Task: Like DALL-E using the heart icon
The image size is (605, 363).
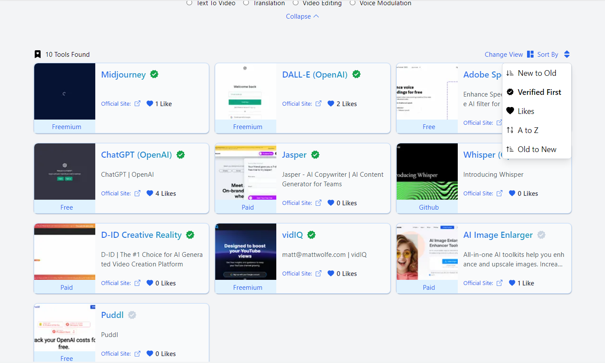Action: click(x=331, y=104)
